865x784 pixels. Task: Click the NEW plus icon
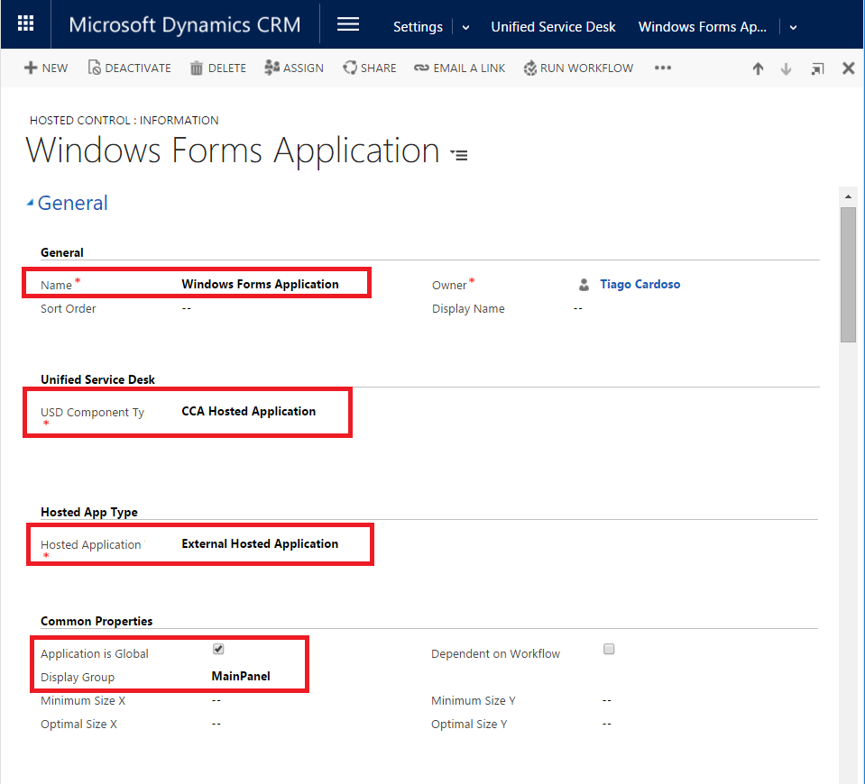point(31,68)
